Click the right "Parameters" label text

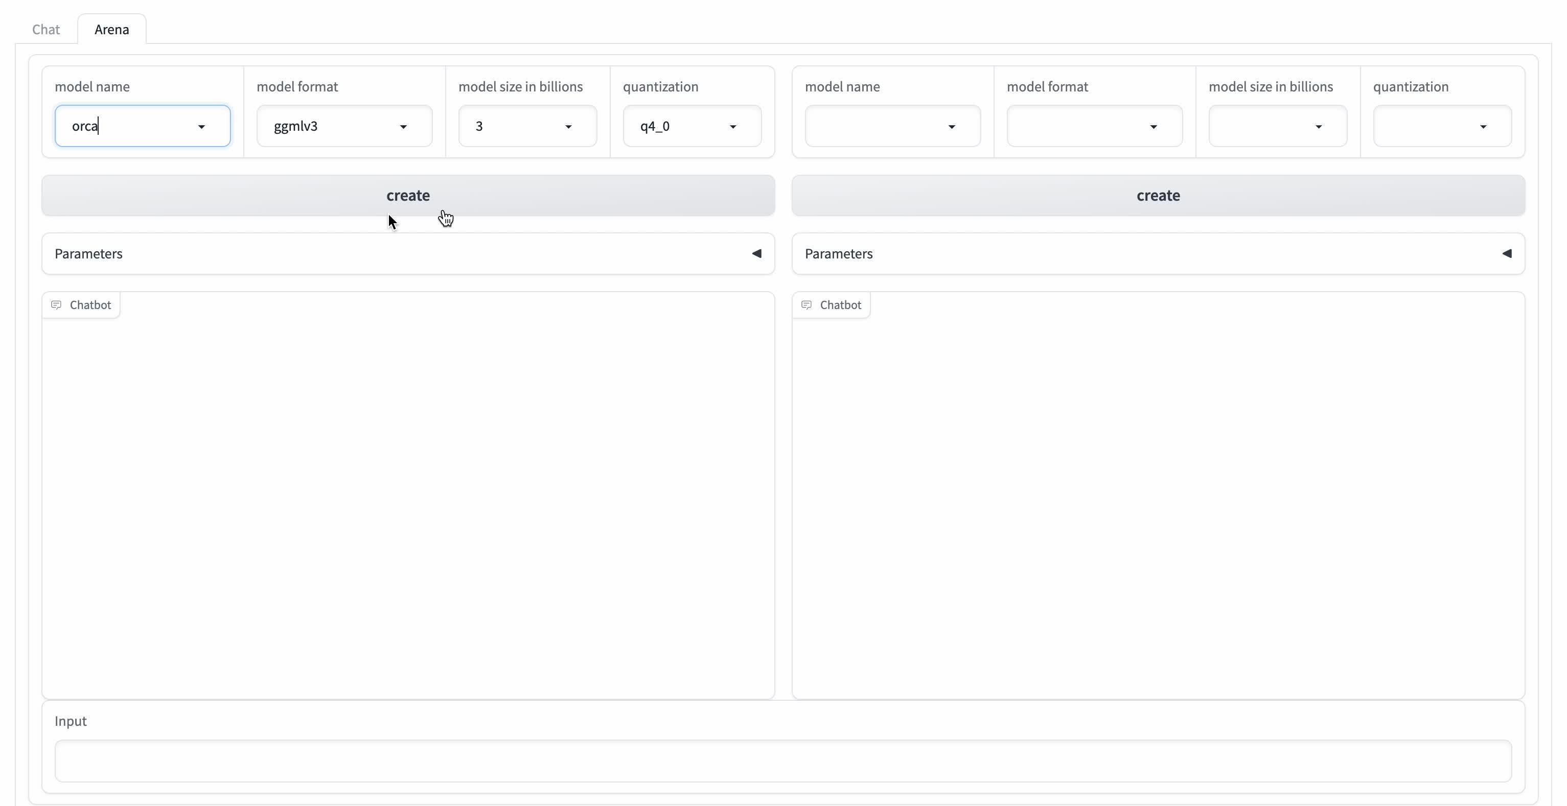click(838, 253)
